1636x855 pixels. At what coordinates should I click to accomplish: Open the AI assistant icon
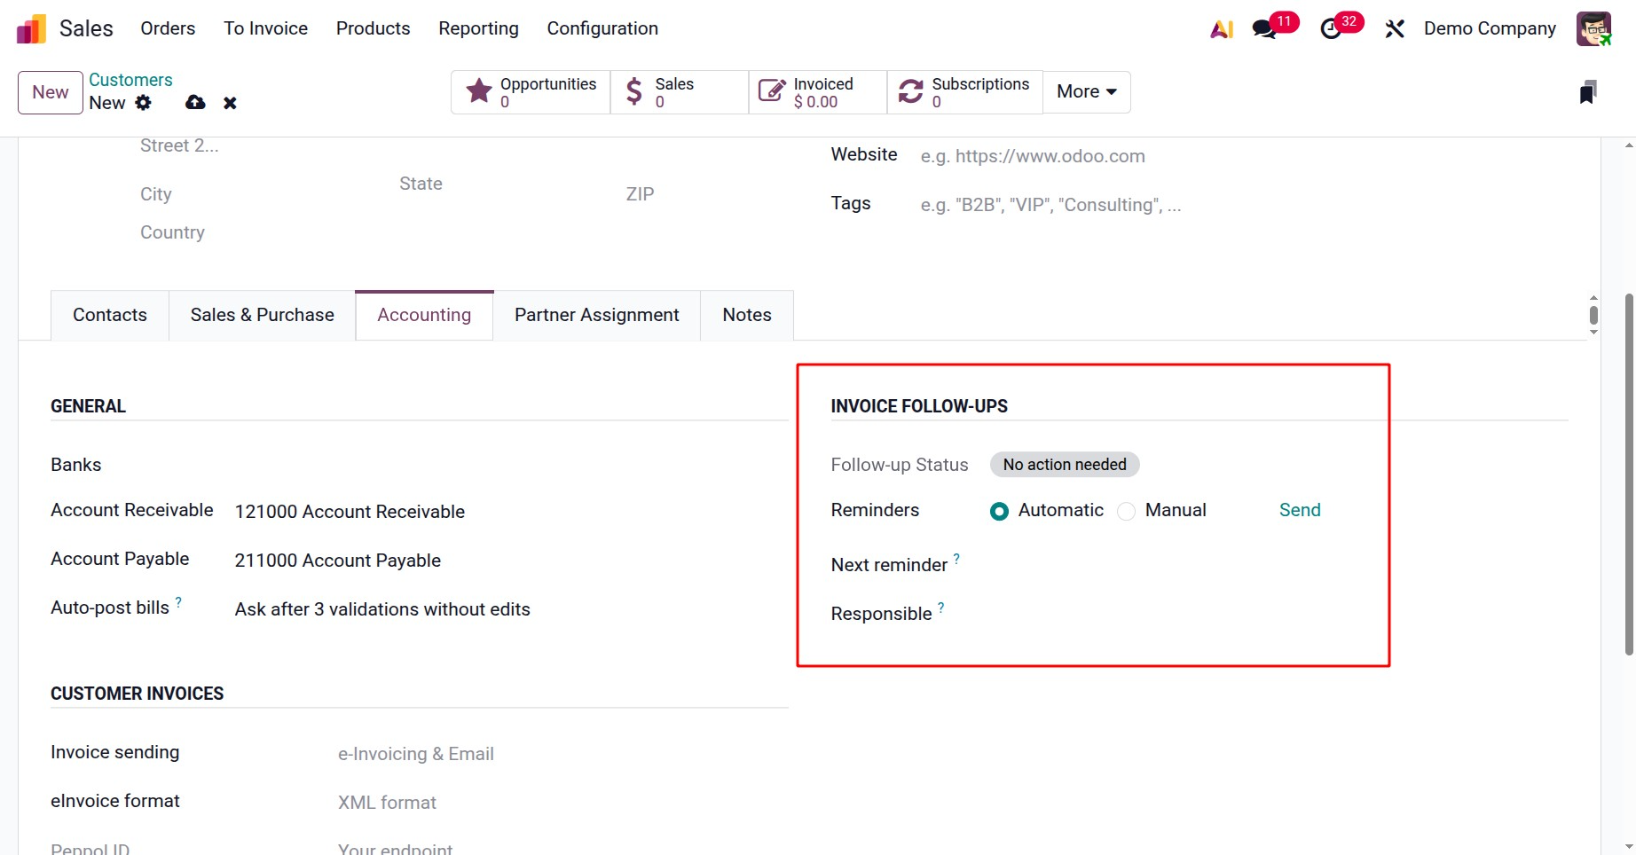point(1222,29)
